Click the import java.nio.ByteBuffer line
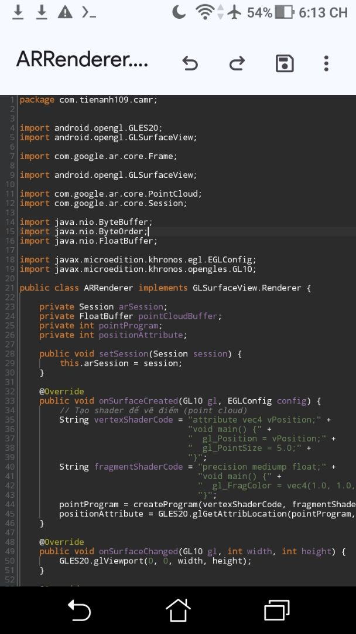Screen dimensions: 356x634 point(86,222)
